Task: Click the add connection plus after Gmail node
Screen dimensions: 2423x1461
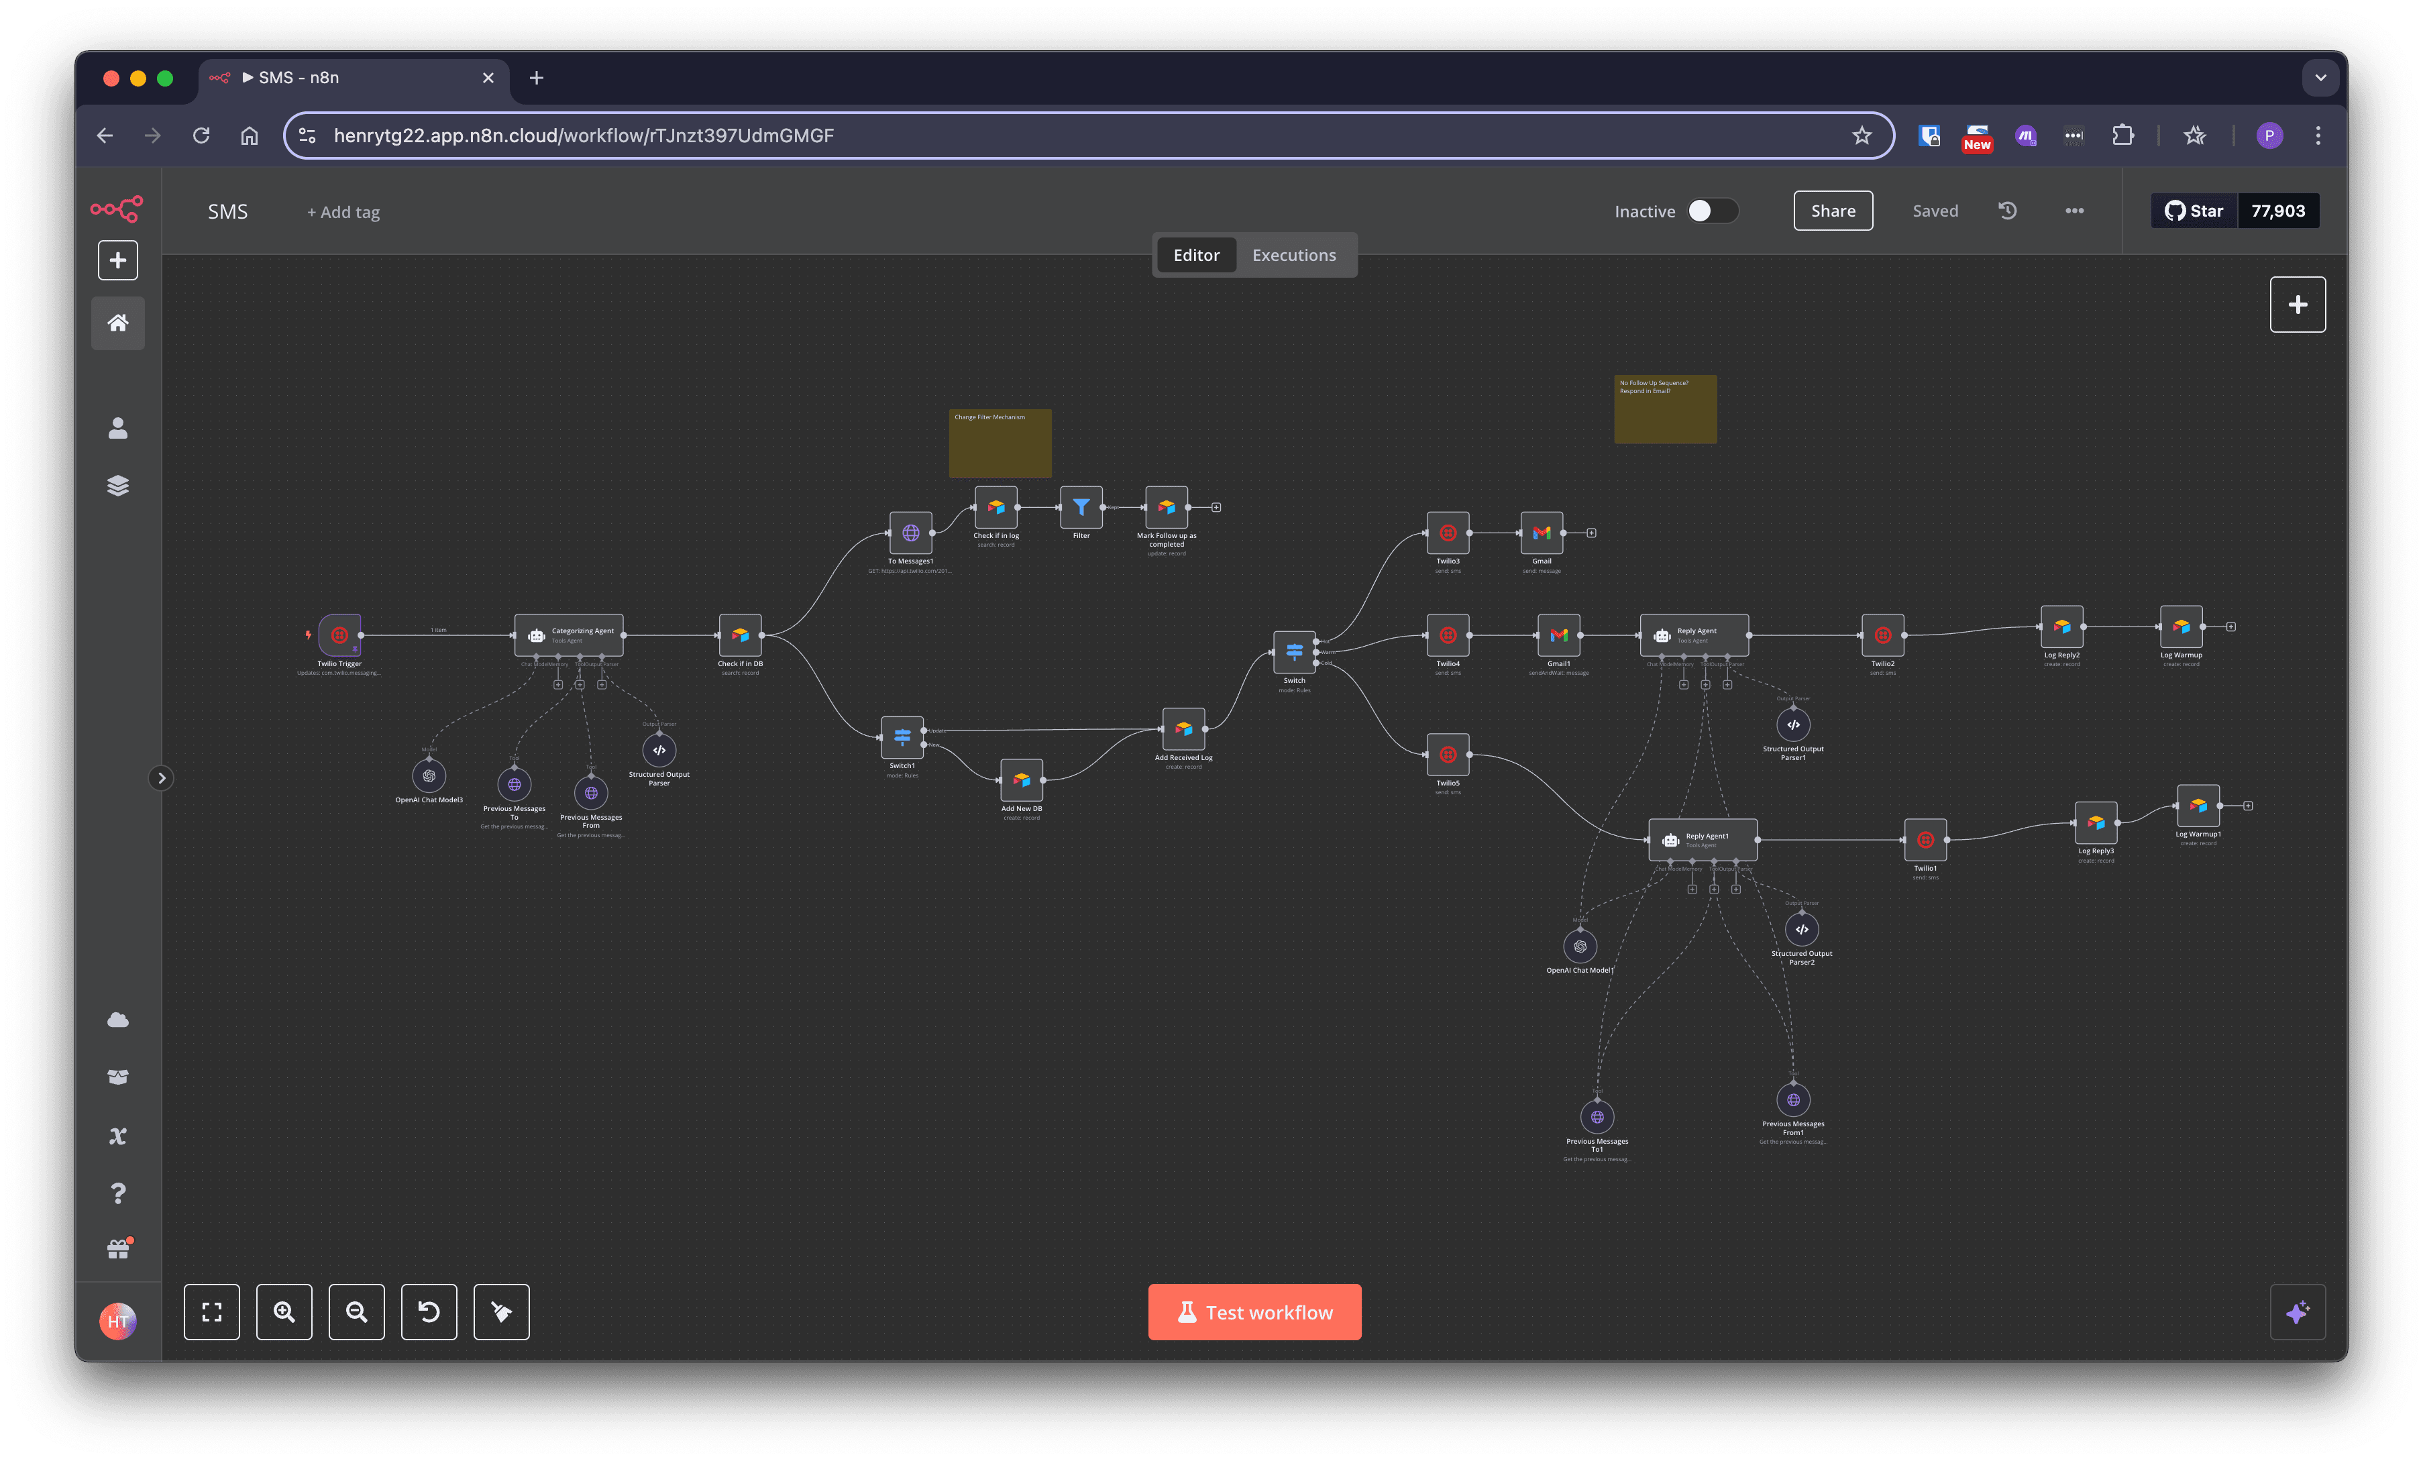Action: (x=1591, y=533)
